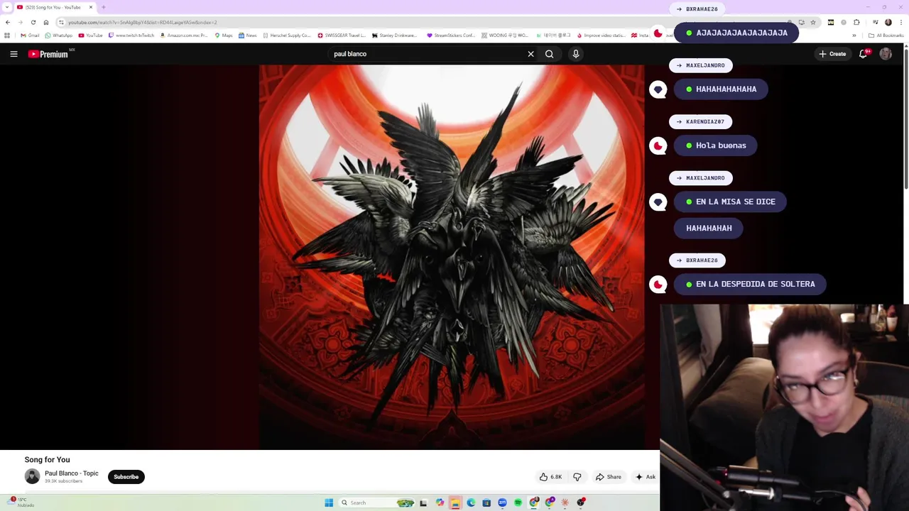Open the weather widget in taskbar
This screenshot has height=511, width=909.
coord(21,502)
